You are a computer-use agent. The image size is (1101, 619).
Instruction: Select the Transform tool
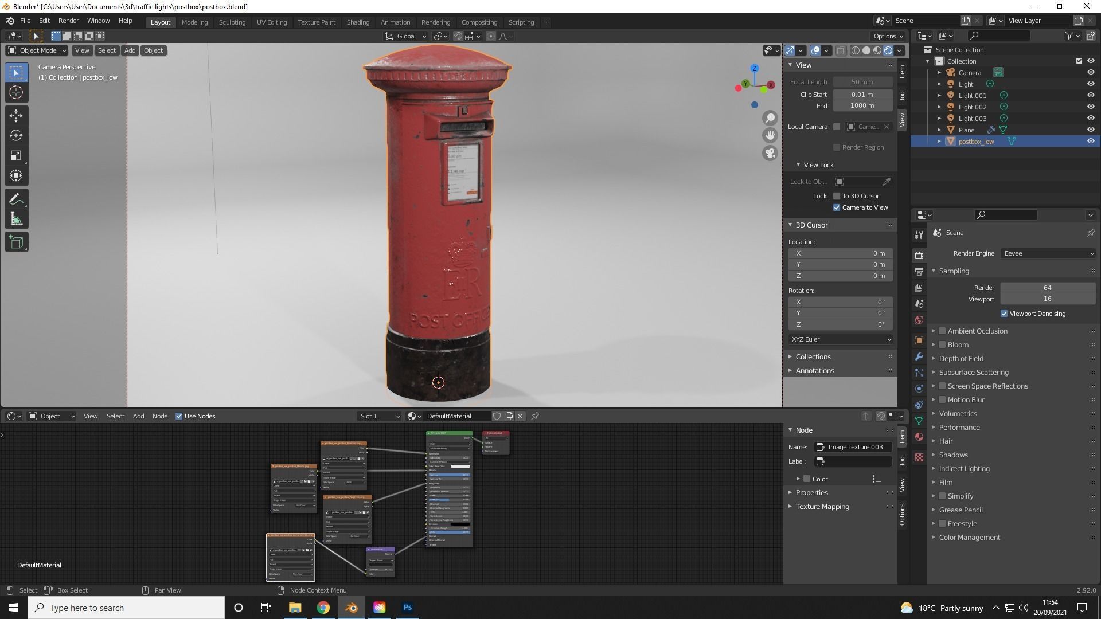coord(16,175)
